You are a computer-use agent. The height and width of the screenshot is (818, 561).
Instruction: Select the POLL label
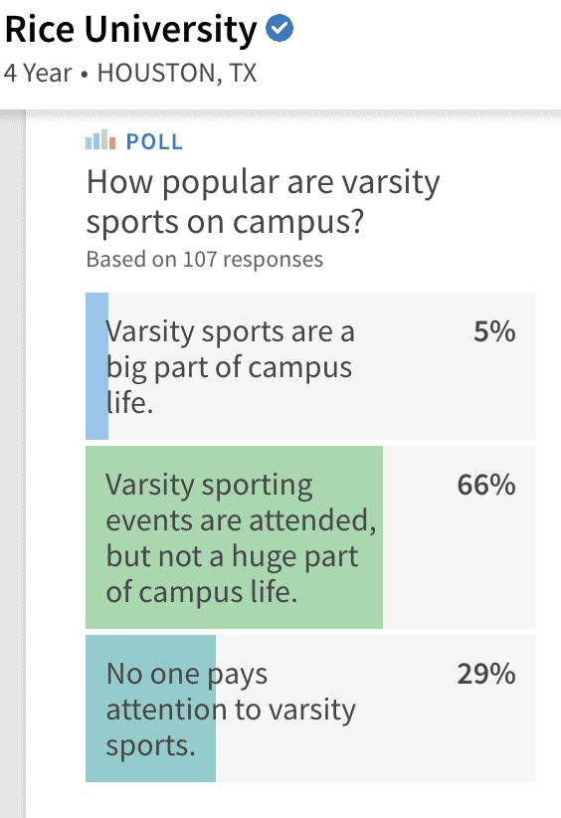154,142
